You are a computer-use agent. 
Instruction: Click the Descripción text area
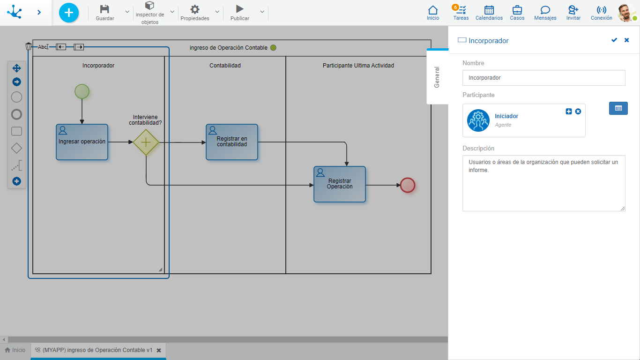click(x=544, y=183)
